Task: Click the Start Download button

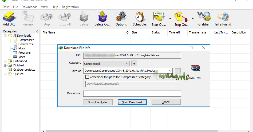Action: [132, 102]
